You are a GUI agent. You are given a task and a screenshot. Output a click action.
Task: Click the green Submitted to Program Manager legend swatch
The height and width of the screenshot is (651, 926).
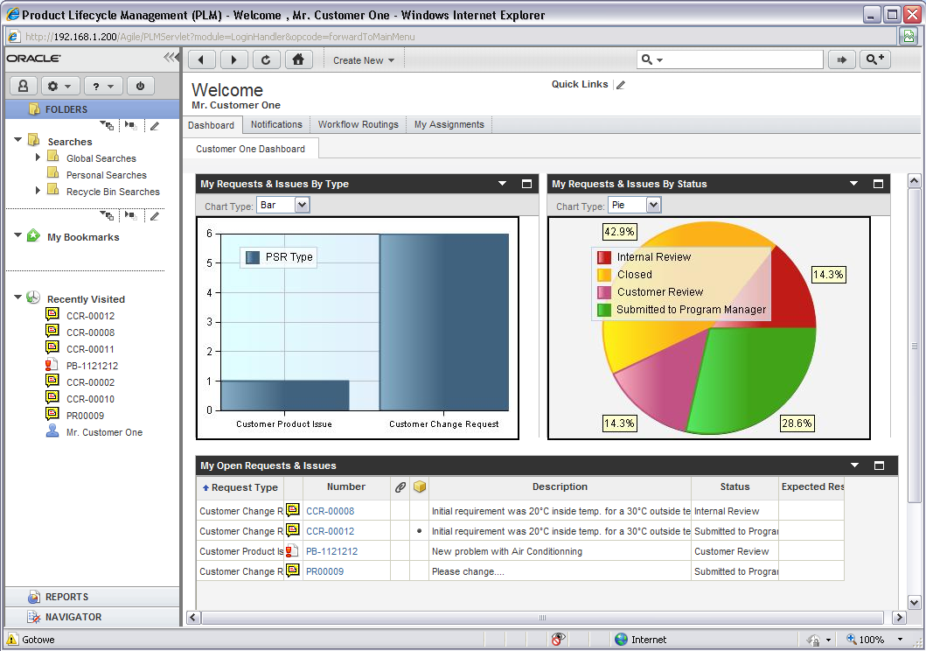click(604, 310)
